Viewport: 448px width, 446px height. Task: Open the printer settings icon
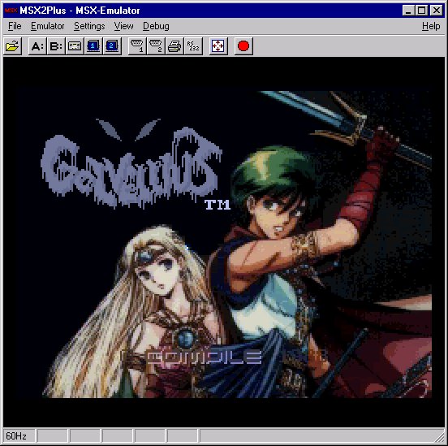coord(174,46)
